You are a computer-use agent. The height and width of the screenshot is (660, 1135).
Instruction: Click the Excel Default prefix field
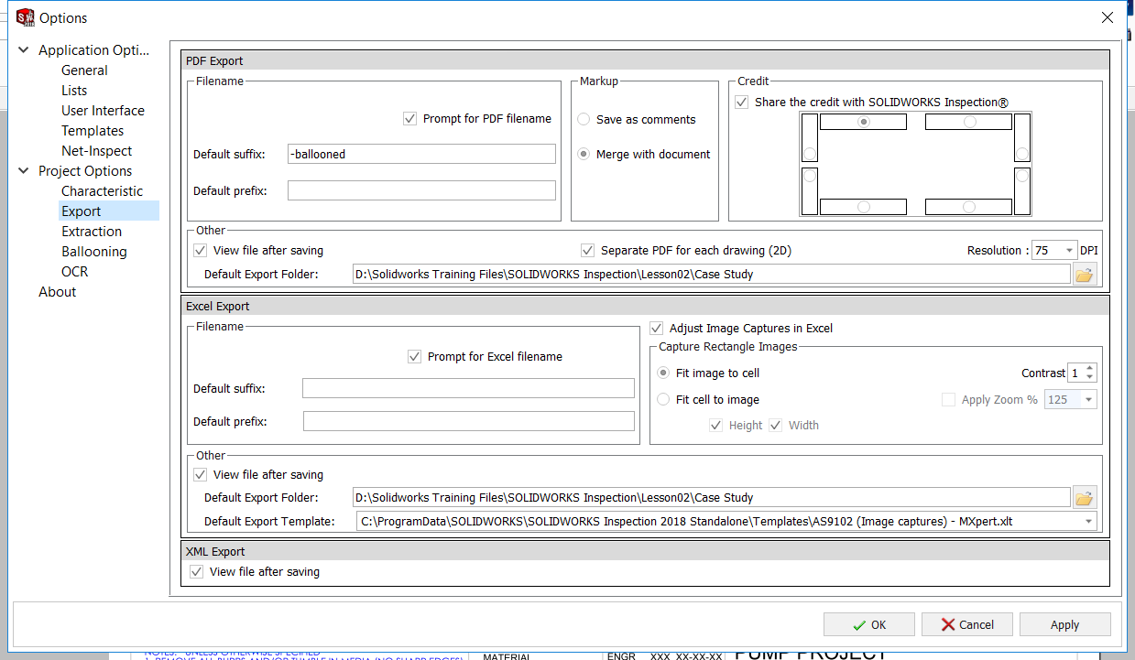pos(468,421)
